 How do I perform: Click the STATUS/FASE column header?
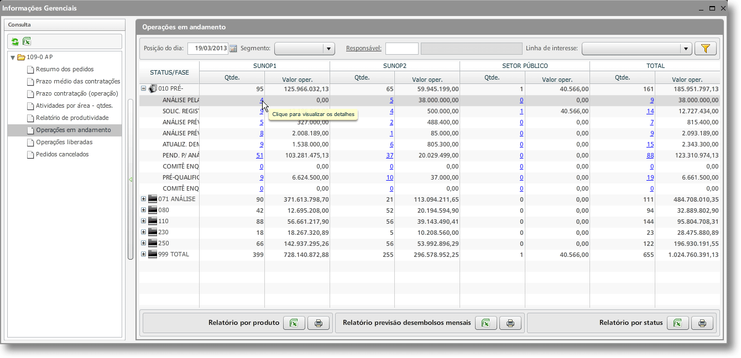pos(169,72)
